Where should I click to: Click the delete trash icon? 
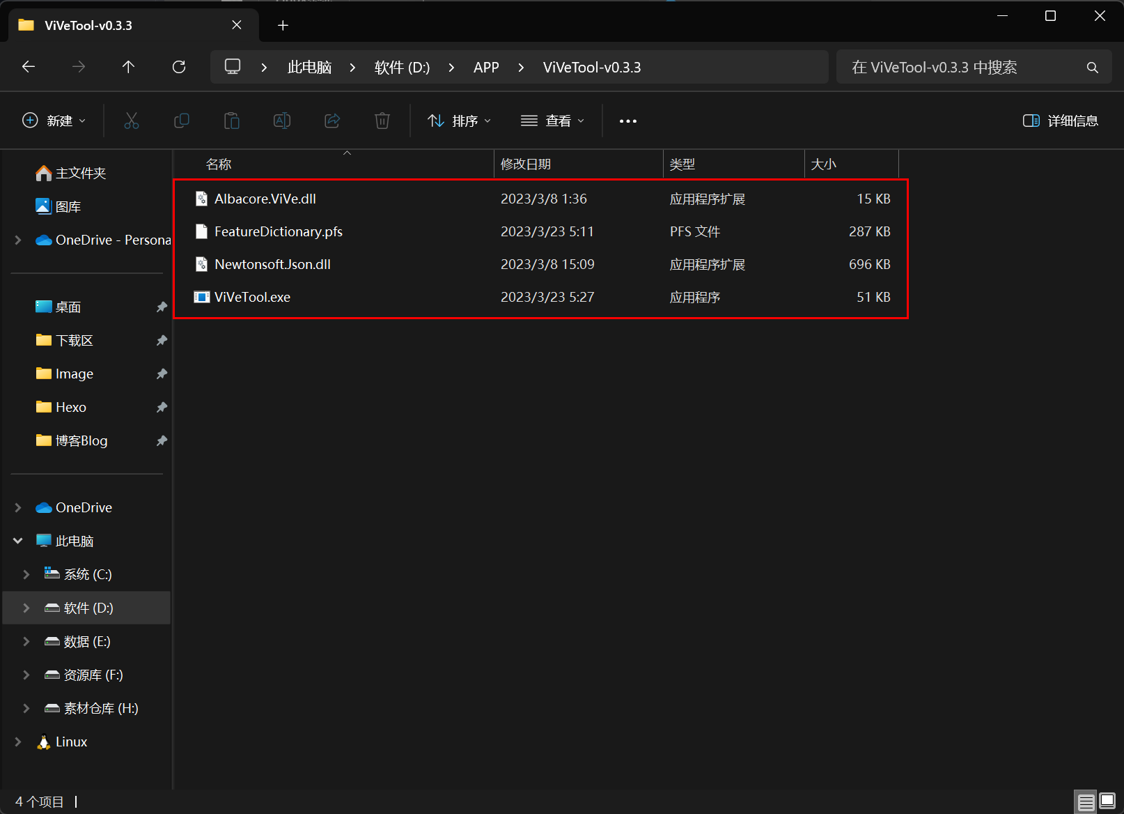tap(382, 121)
